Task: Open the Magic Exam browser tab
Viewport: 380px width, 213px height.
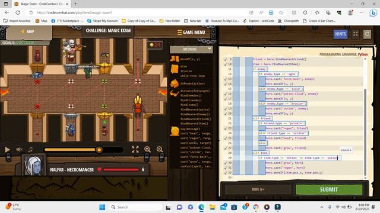Action: pos(41,4)
